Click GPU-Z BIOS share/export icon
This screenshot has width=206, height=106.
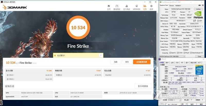(x=194, y=21)
